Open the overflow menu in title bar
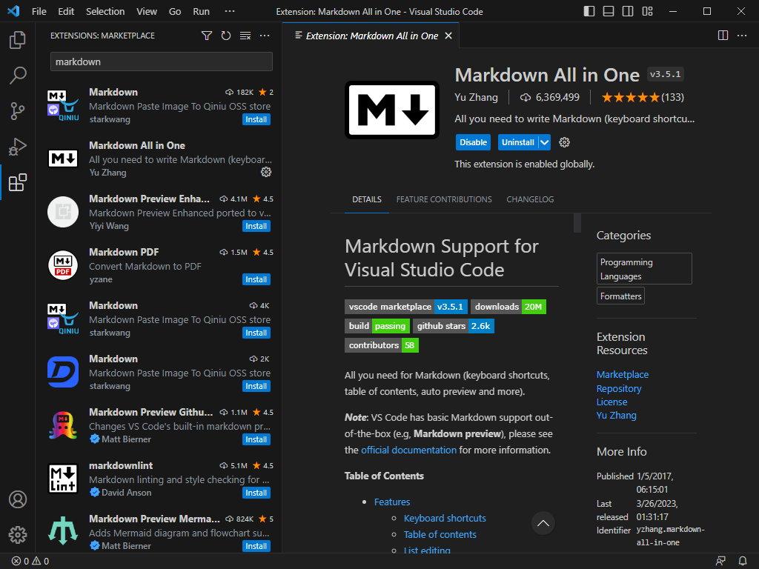 pos(230,11)
